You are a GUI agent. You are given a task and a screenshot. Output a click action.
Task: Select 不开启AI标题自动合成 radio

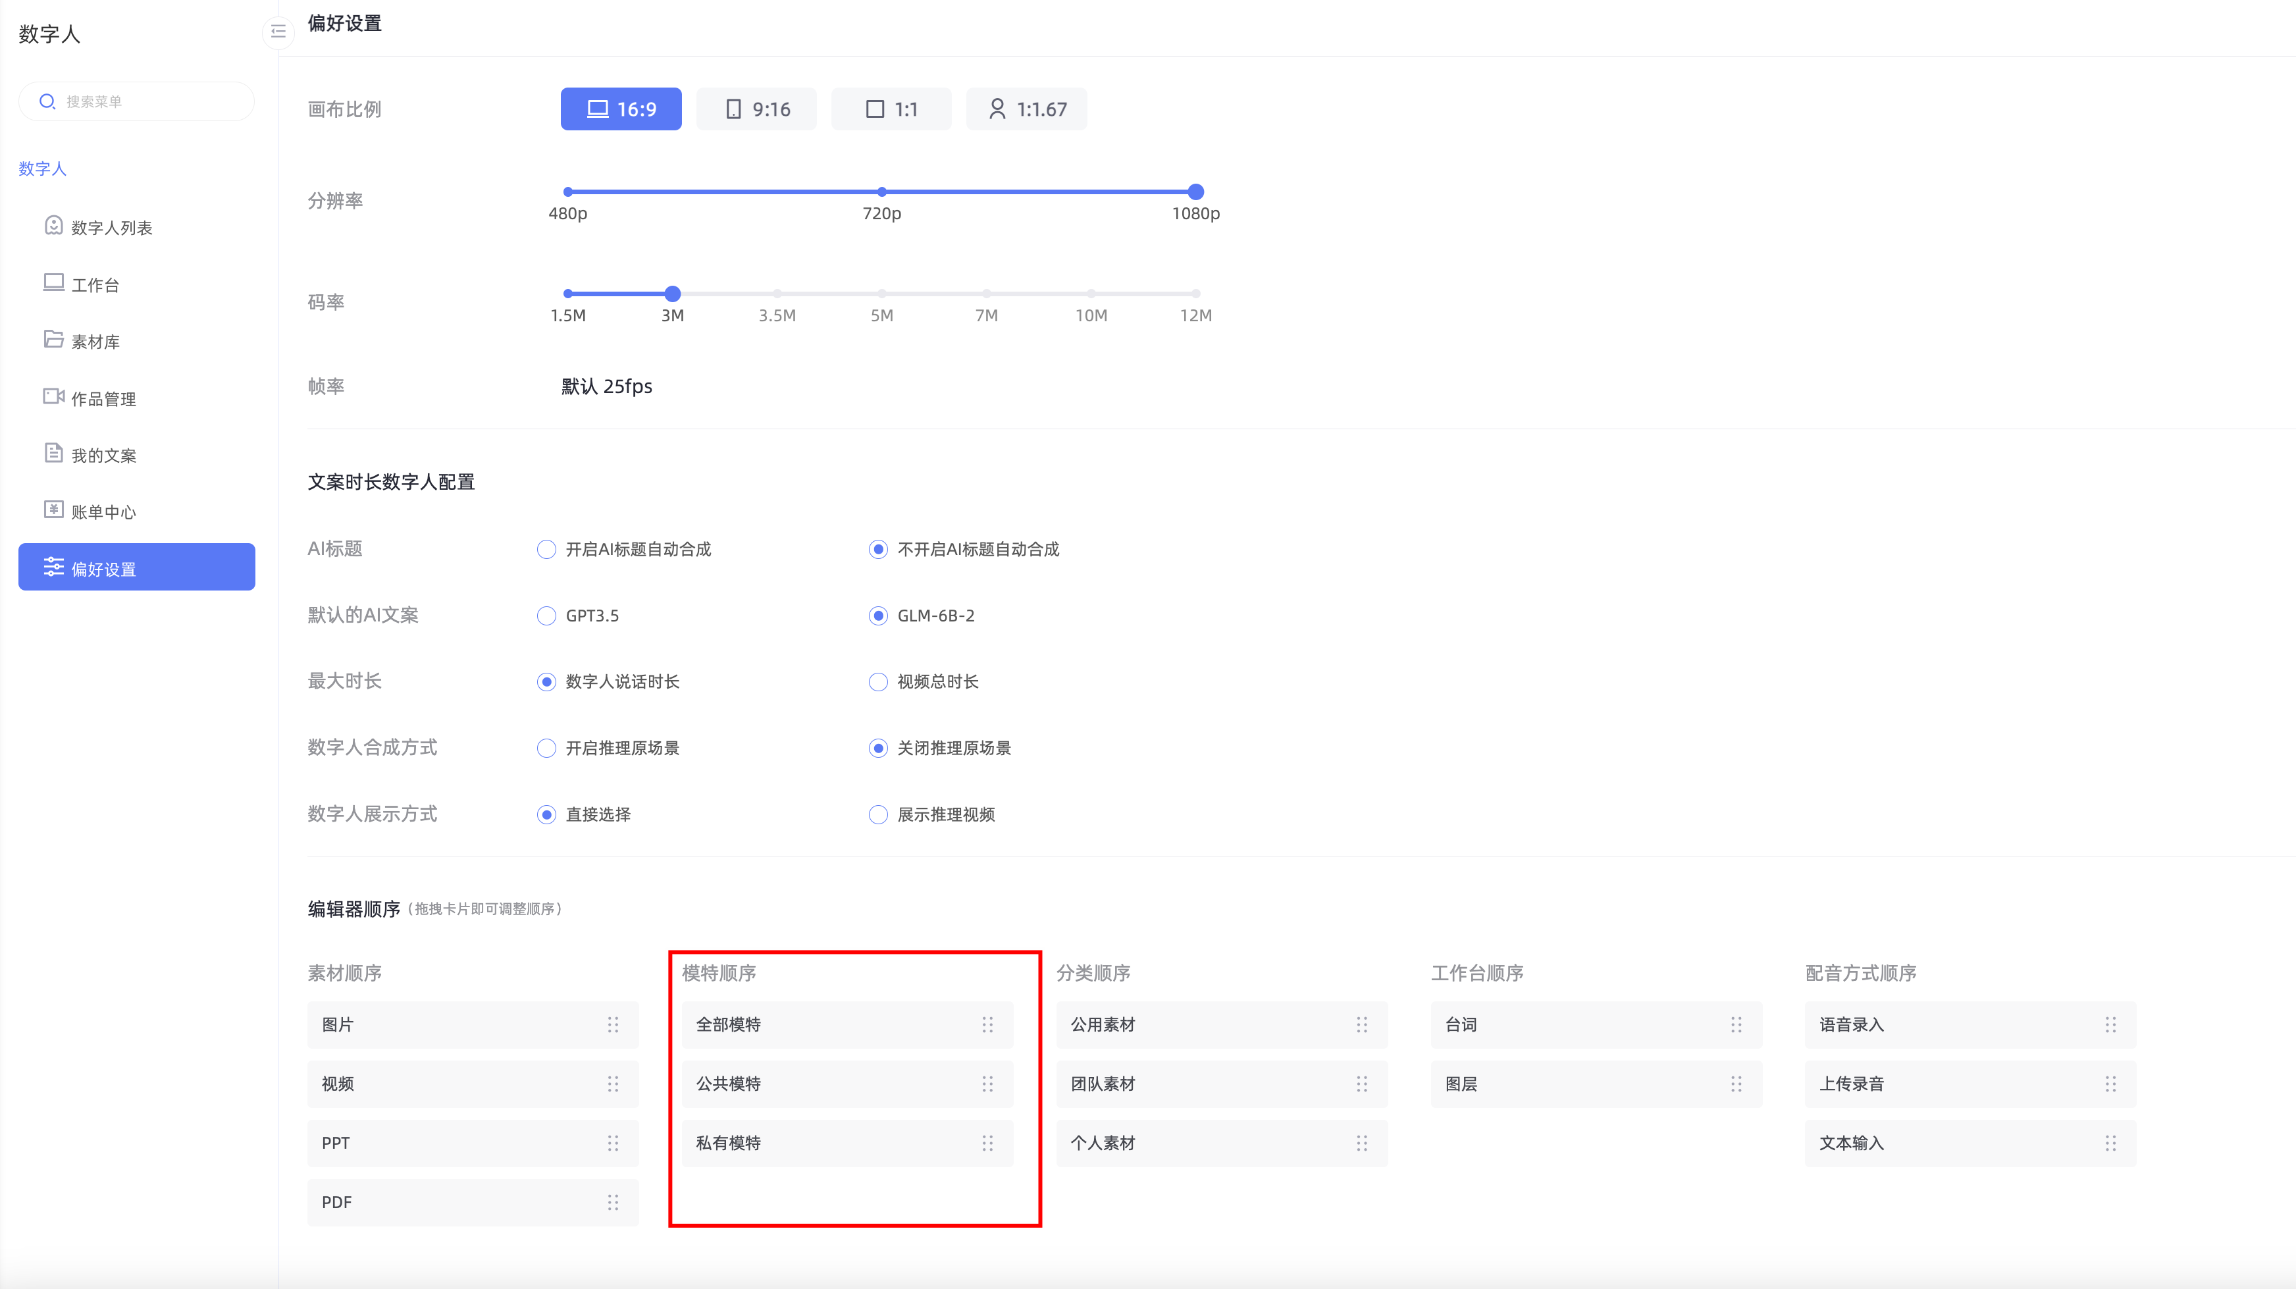[878, 549]
